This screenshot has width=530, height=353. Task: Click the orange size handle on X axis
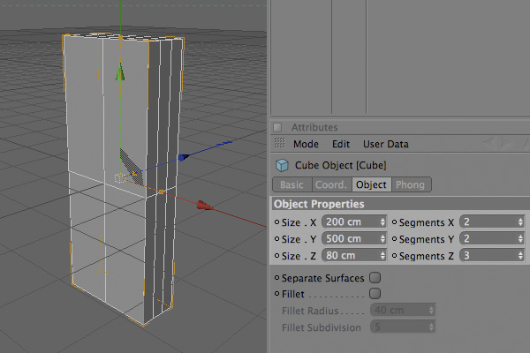pos(162,192)
